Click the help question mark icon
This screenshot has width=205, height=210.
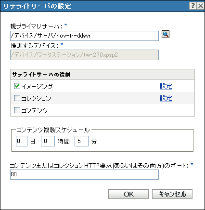coord(193,6)
